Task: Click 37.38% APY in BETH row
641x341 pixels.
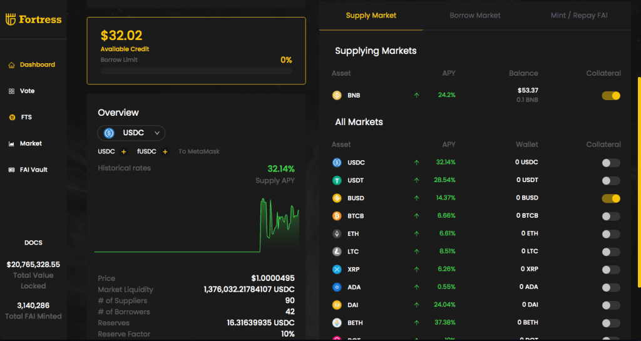Action: (445, 323)
